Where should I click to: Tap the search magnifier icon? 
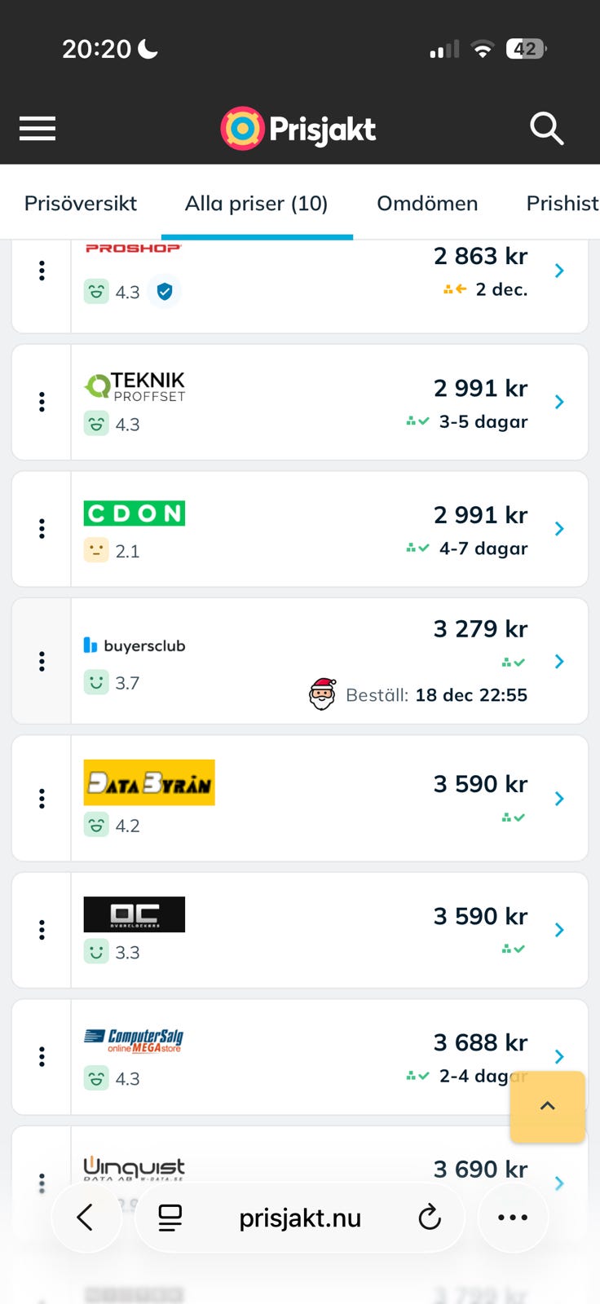tap(546, 129)
